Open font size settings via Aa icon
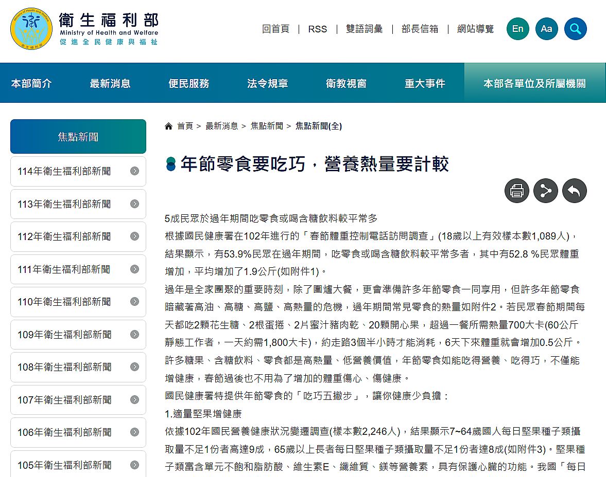 [546, 29]
